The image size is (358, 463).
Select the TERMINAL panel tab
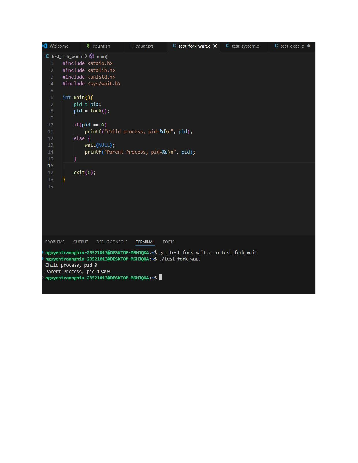(x=145, y=242)
